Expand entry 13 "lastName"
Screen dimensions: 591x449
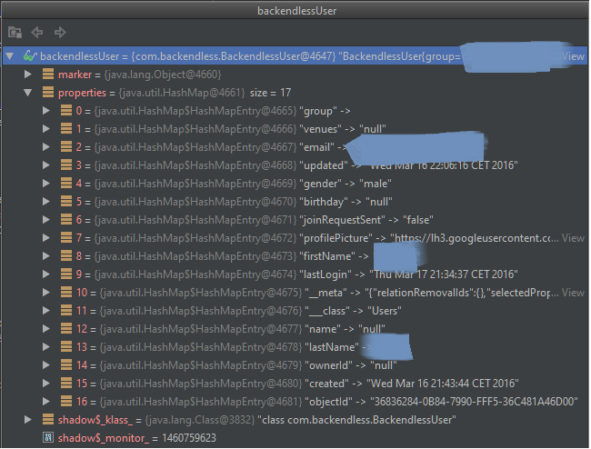click(46, 347)
